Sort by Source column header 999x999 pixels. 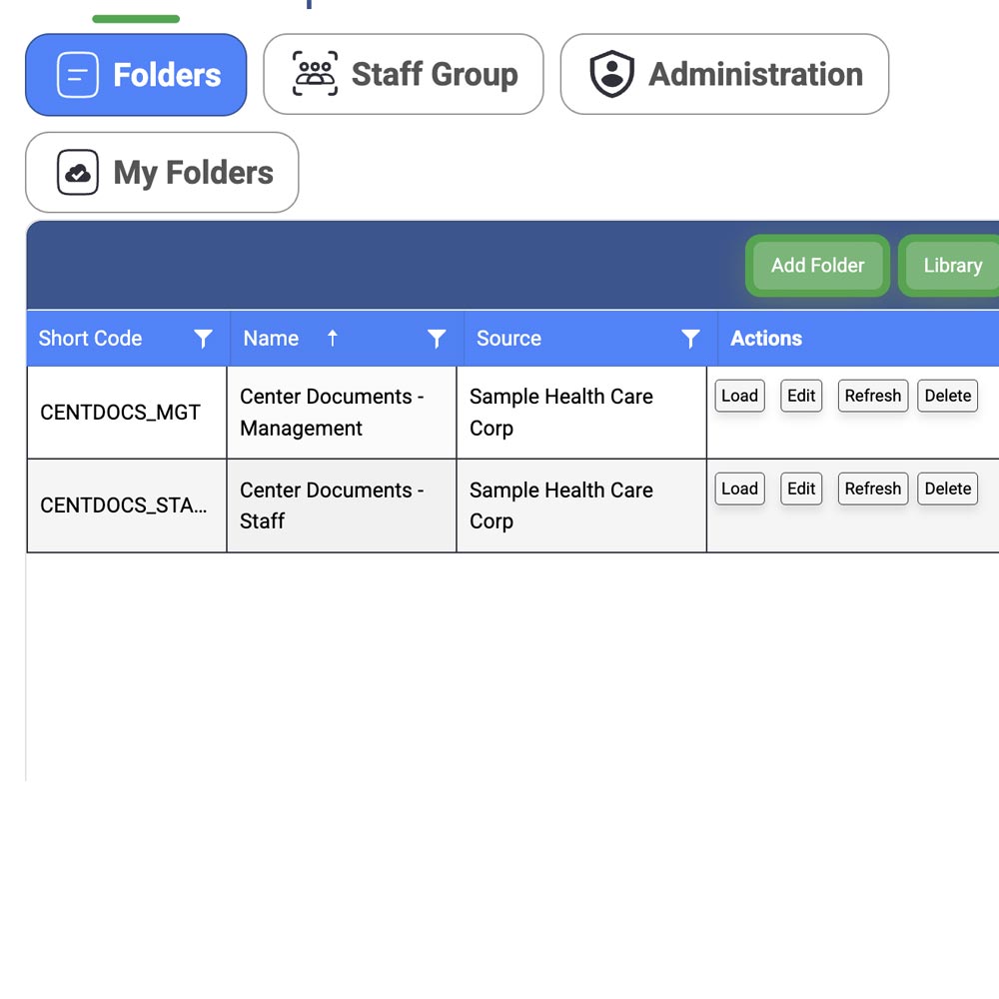tap(509, 339)
